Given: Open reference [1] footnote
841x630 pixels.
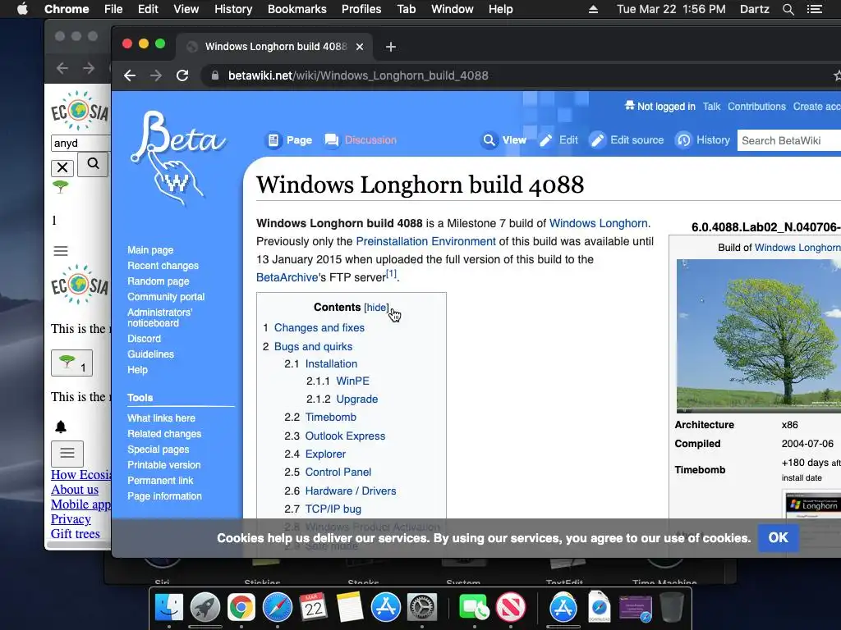Looking at the screenshot, I should pyautogui.click(x=392, y=274).
